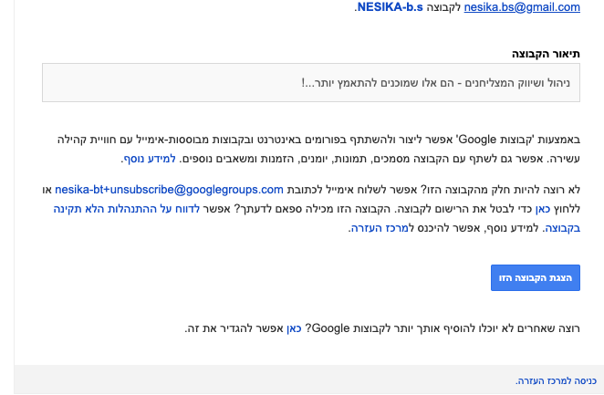The image size is (604, 395).
Task: Click the "בקבוצה" continuation of the report link
Action: point(562,228)
